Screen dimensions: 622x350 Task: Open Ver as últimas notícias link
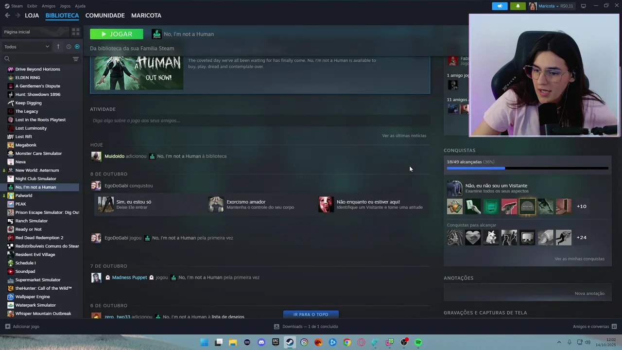404,136
